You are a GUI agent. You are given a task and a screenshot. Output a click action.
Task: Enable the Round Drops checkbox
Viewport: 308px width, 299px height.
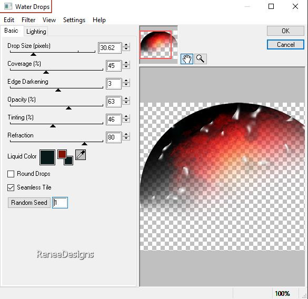pyautogui.click(x=11, y=174)
